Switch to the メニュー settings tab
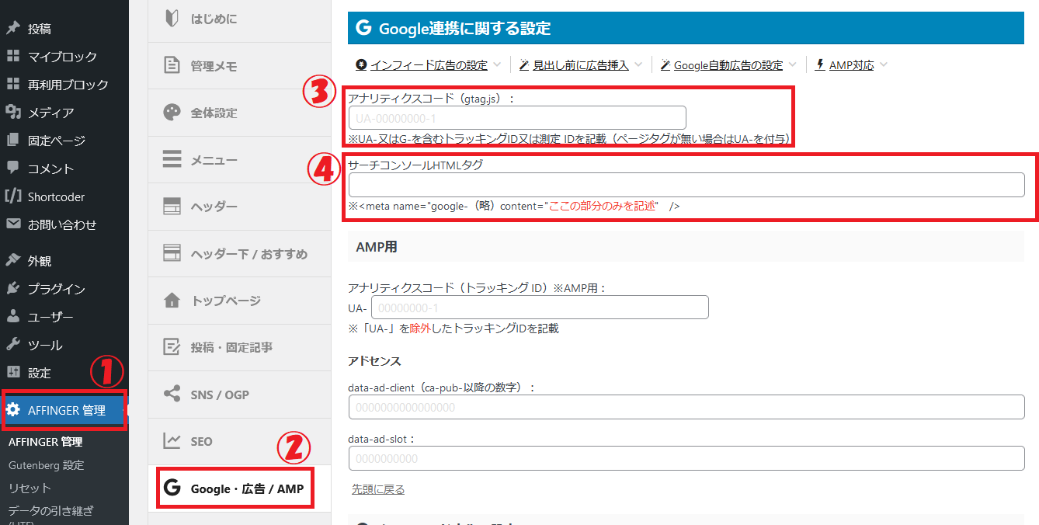 pos(239,160)
